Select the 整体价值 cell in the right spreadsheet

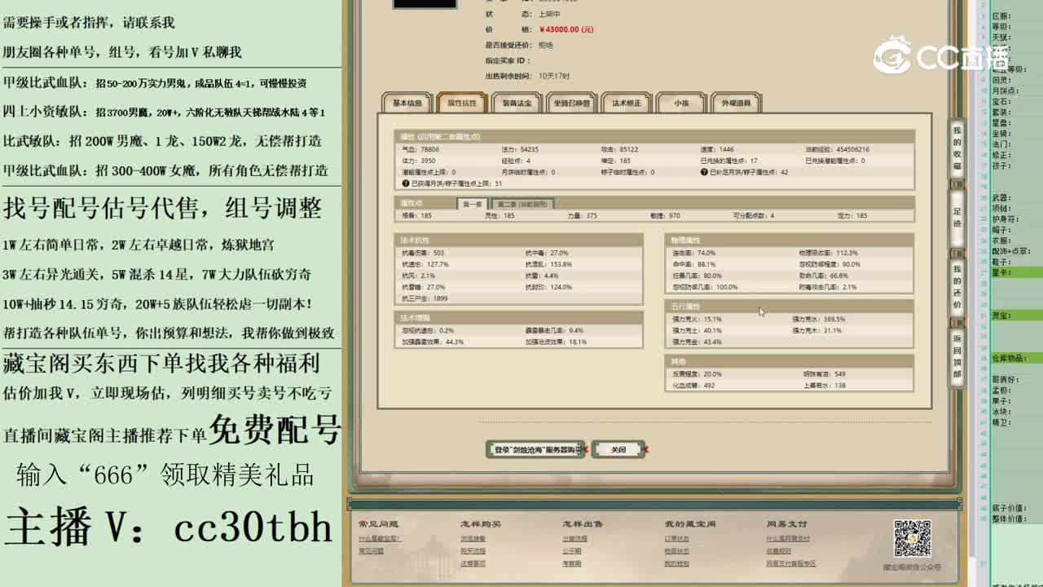coord(1017,519)
